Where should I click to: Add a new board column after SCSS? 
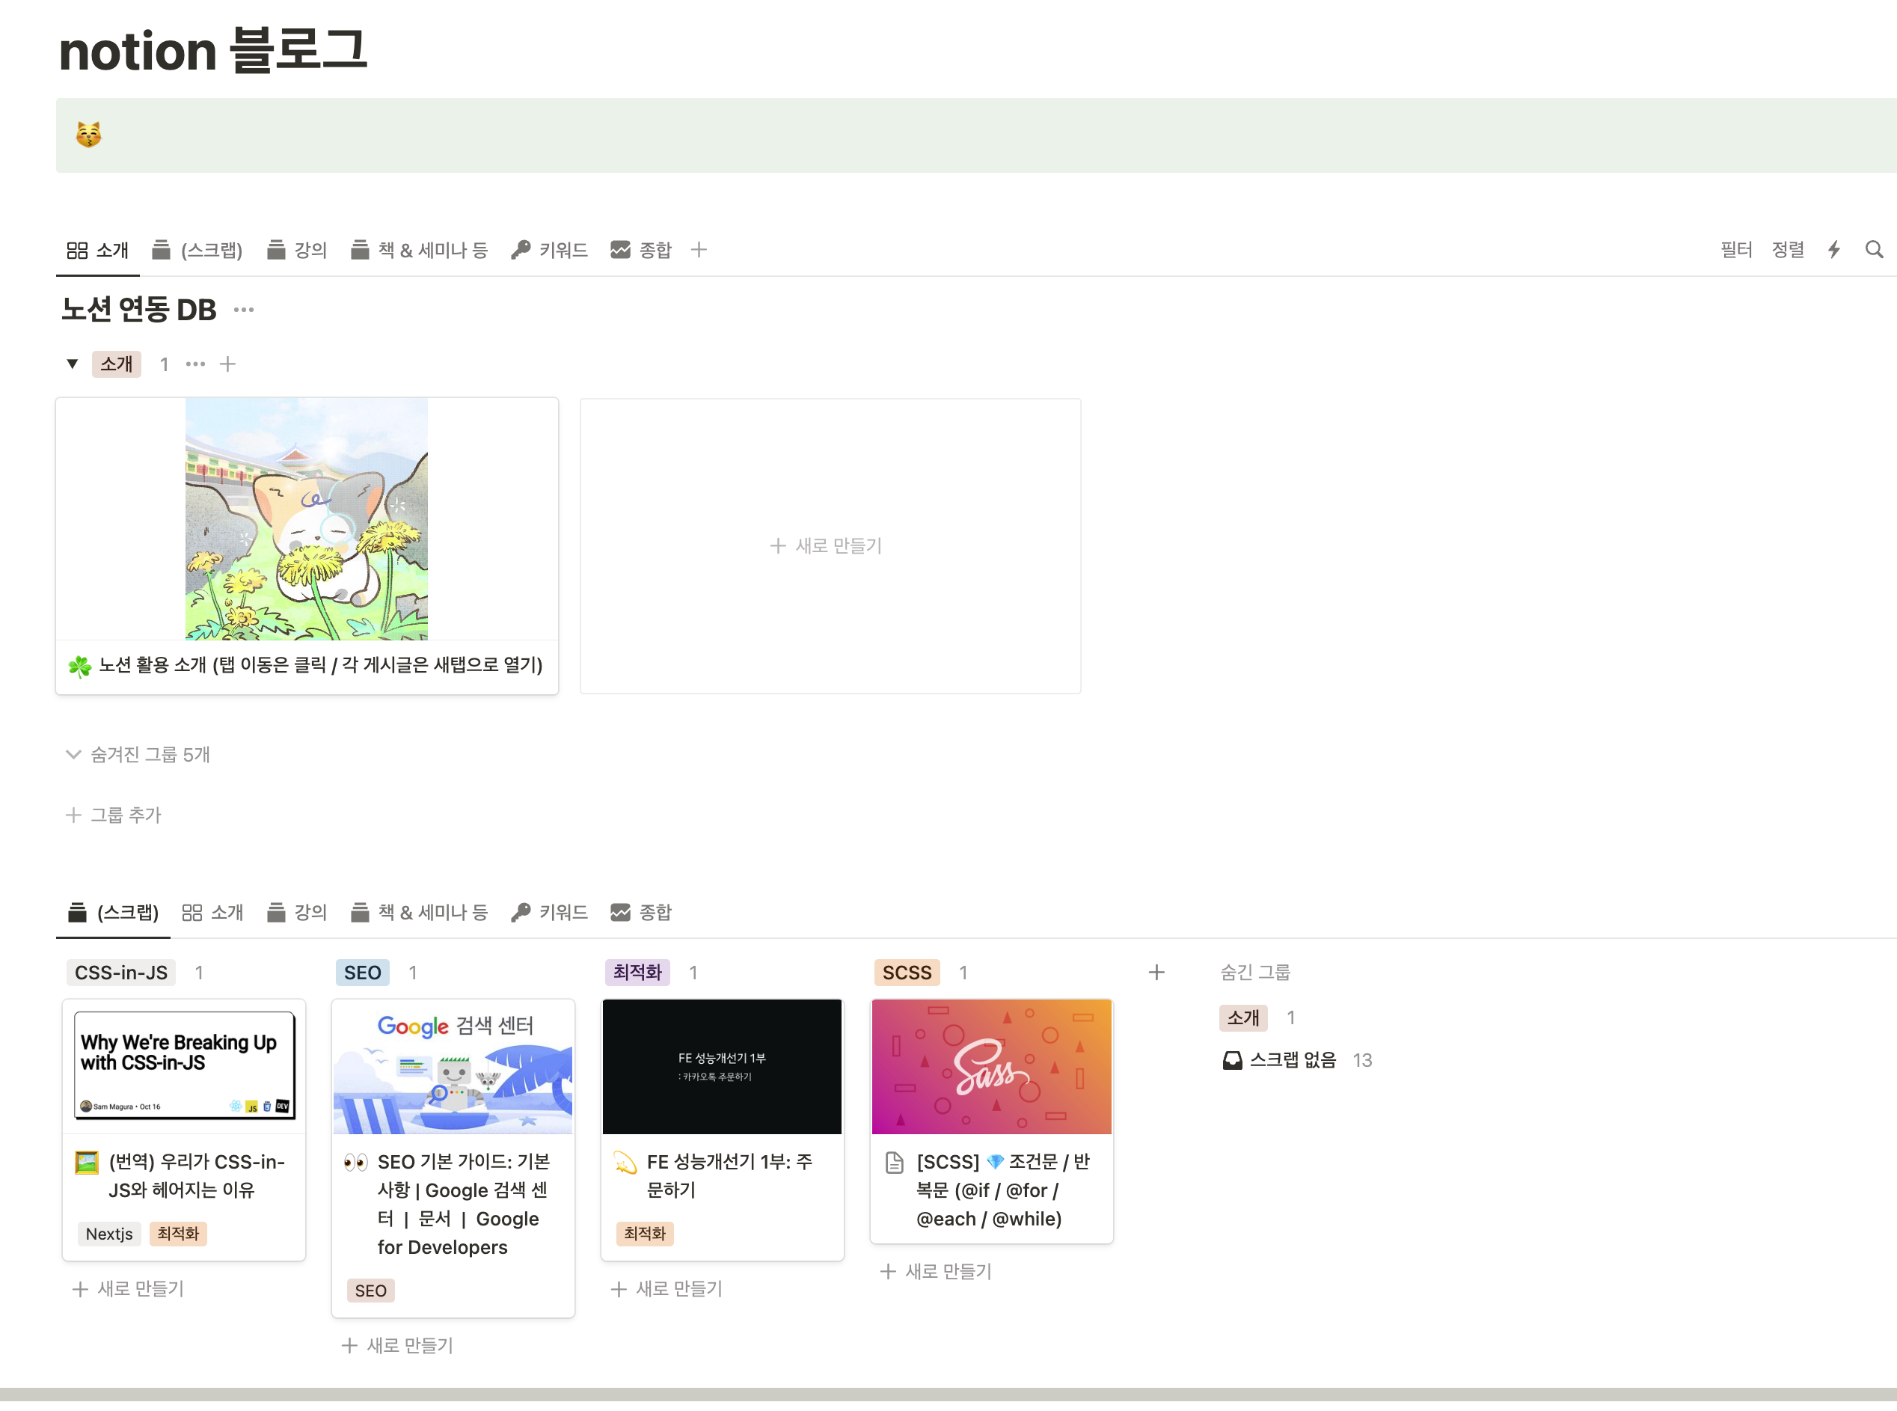click(x=1156, y=972)
